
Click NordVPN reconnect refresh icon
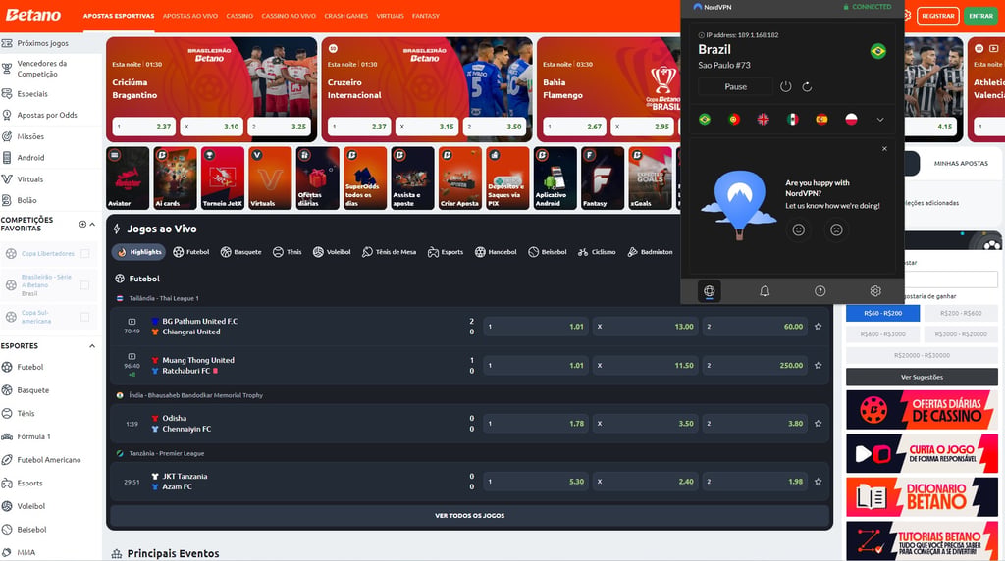coord(807,86)
